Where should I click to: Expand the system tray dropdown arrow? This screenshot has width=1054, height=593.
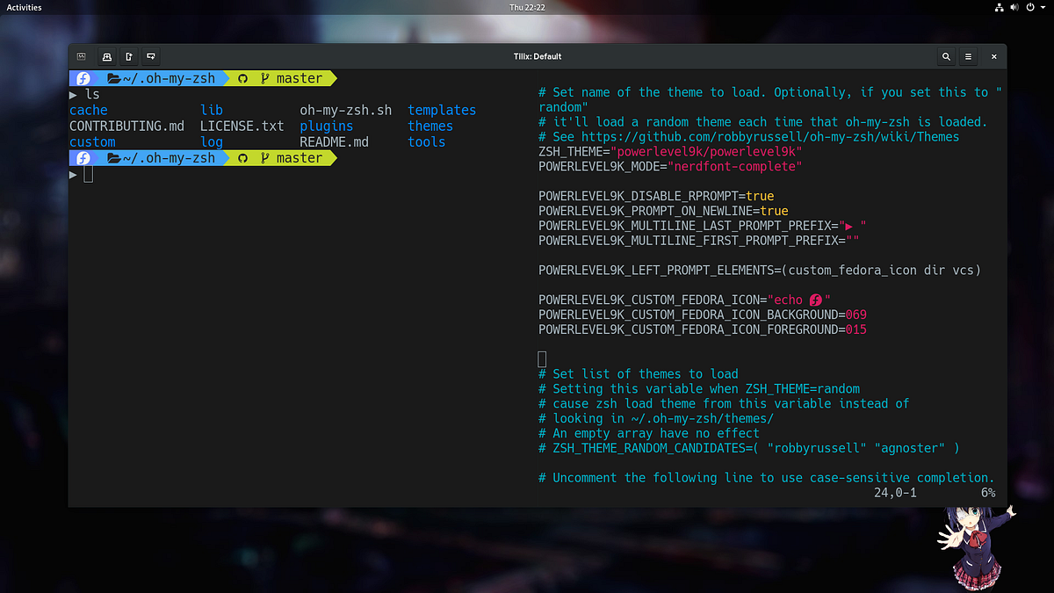[1043, 7]
